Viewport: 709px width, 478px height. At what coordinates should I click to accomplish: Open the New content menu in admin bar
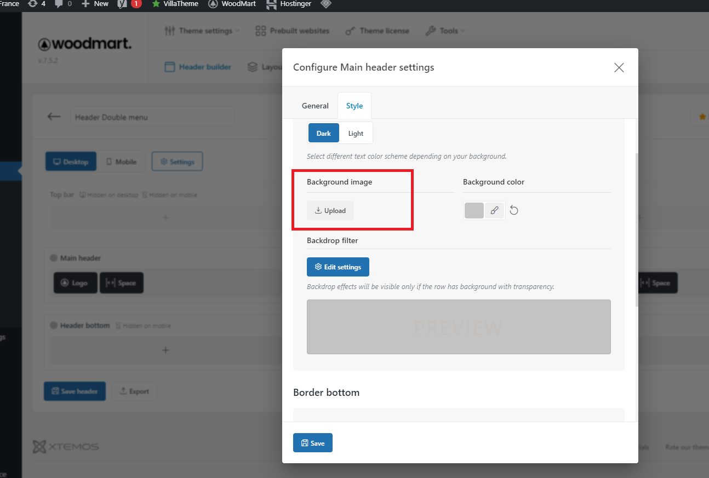(x=95, y=4)
